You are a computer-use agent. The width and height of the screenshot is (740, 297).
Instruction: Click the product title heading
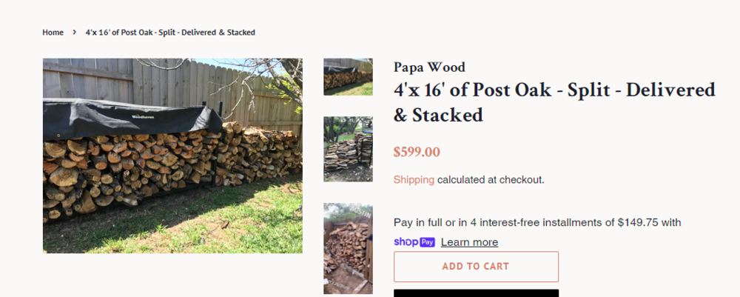click(x=554, y=102)
